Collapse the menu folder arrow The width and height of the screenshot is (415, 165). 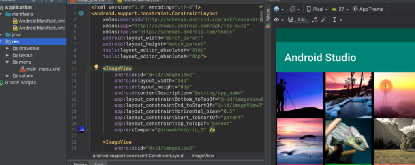click(7, 62)
